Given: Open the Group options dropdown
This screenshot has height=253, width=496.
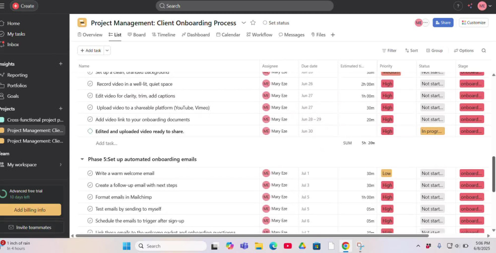Looking at the screenshot, I should (434, 51).
